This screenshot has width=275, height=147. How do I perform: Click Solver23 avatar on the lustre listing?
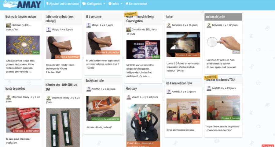169,25
